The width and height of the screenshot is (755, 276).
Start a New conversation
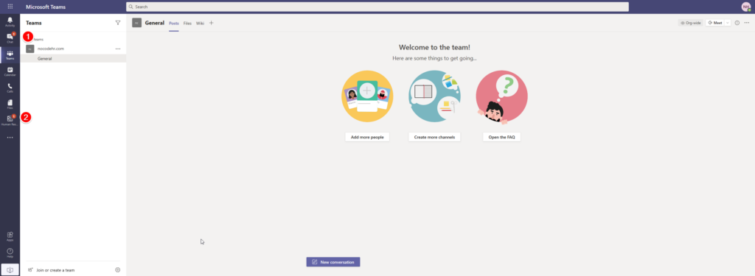[x=333, y=262]
